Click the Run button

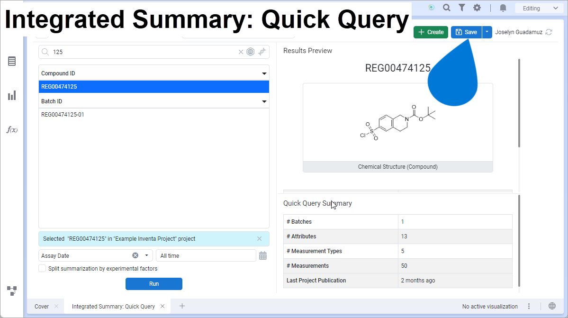click(153, 283)
